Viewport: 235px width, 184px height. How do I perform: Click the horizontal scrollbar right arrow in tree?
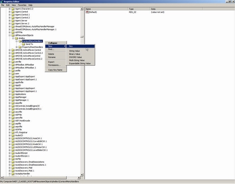tap(79, 178)
